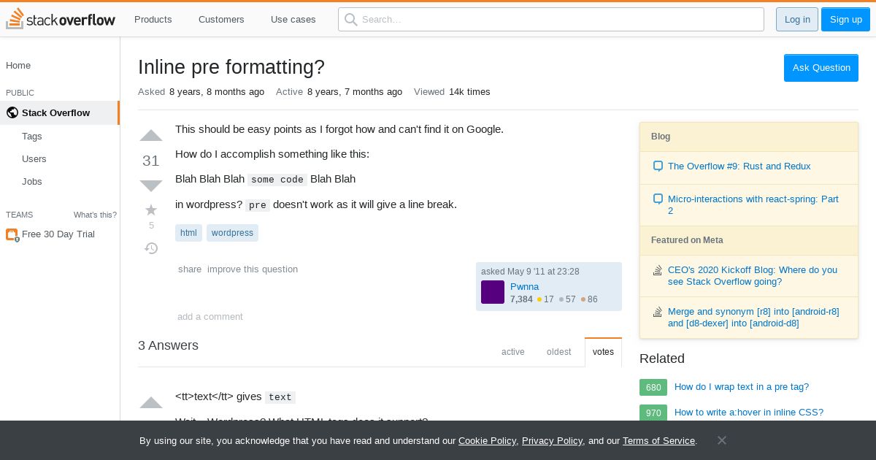The height and width of the screenshot is (460, 876).
Task: Click the Log in button
Action: point(797,20)
